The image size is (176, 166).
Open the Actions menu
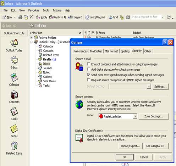pyautogui.click(x=57, y=10)
